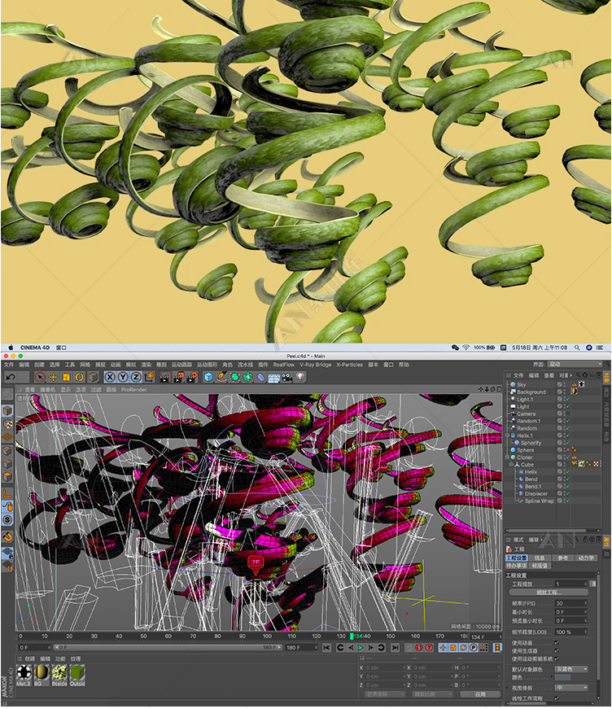The width and height of the screenshot is (612, 709).
Task: Open the spline Pen tool
Action: [x=221, y=377]
